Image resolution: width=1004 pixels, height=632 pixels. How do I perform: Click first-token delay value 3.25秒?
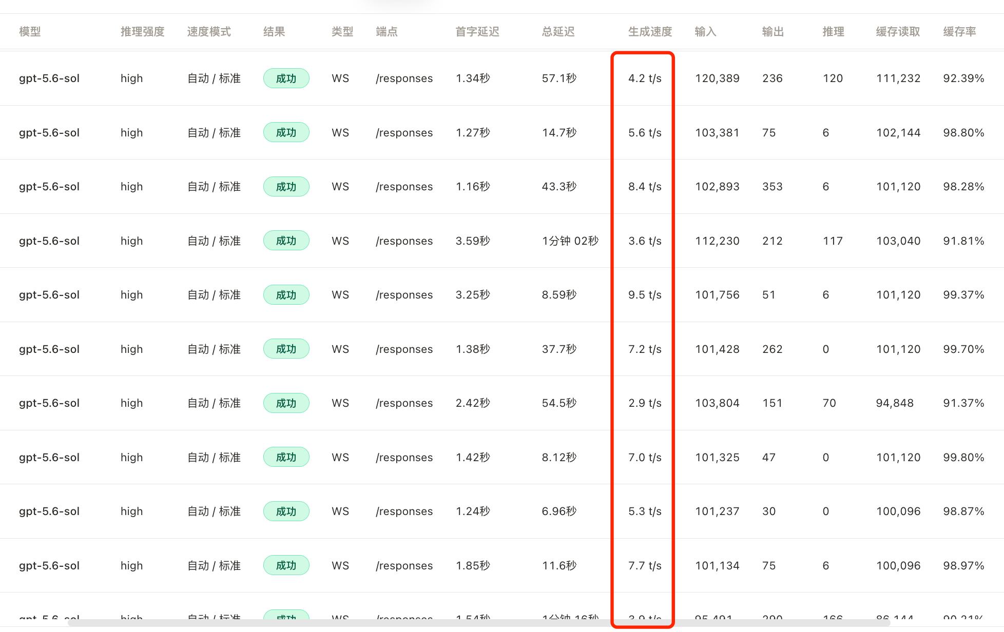[x=473, y=295]
